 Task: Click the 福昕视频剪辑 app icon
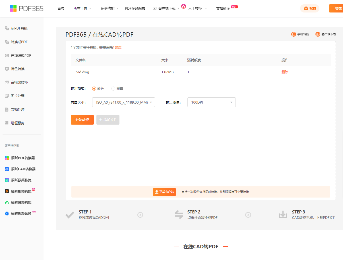coord(7,191)
